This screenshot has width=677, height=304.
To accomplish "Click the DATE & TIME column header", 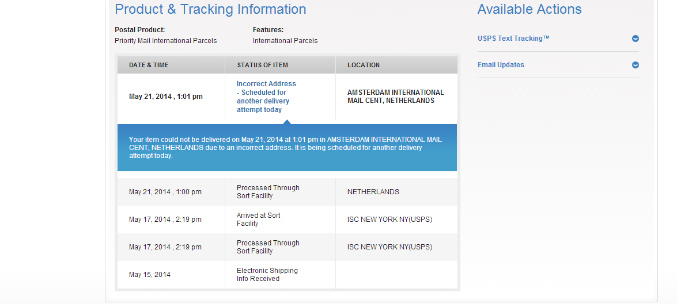I will click(x=149, y=65).
